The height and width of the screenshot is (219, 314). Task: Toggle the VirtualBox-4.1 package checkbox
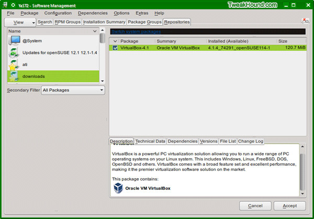click(115, 48)
